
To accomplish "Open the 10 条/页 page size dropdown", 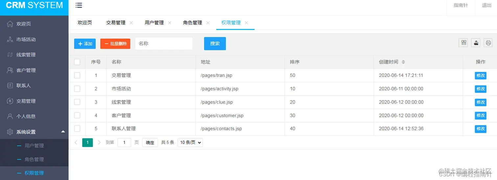I will click(190, 143).
